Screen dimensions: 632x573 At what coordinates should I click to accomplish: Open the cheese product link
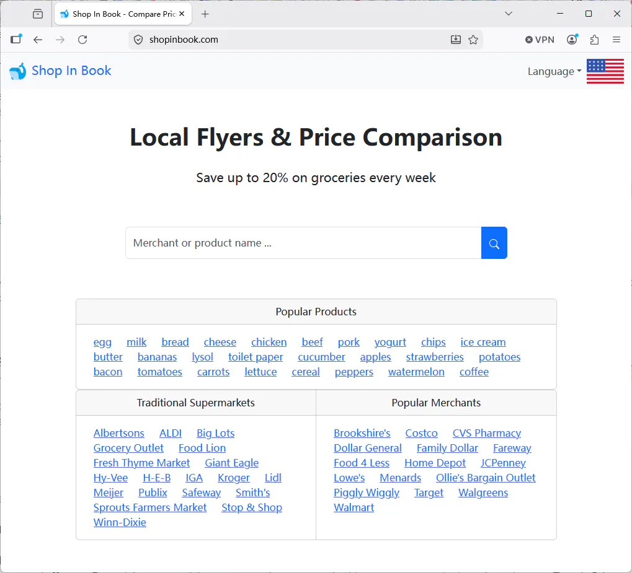pyautogui.click(x=220, y=342)
